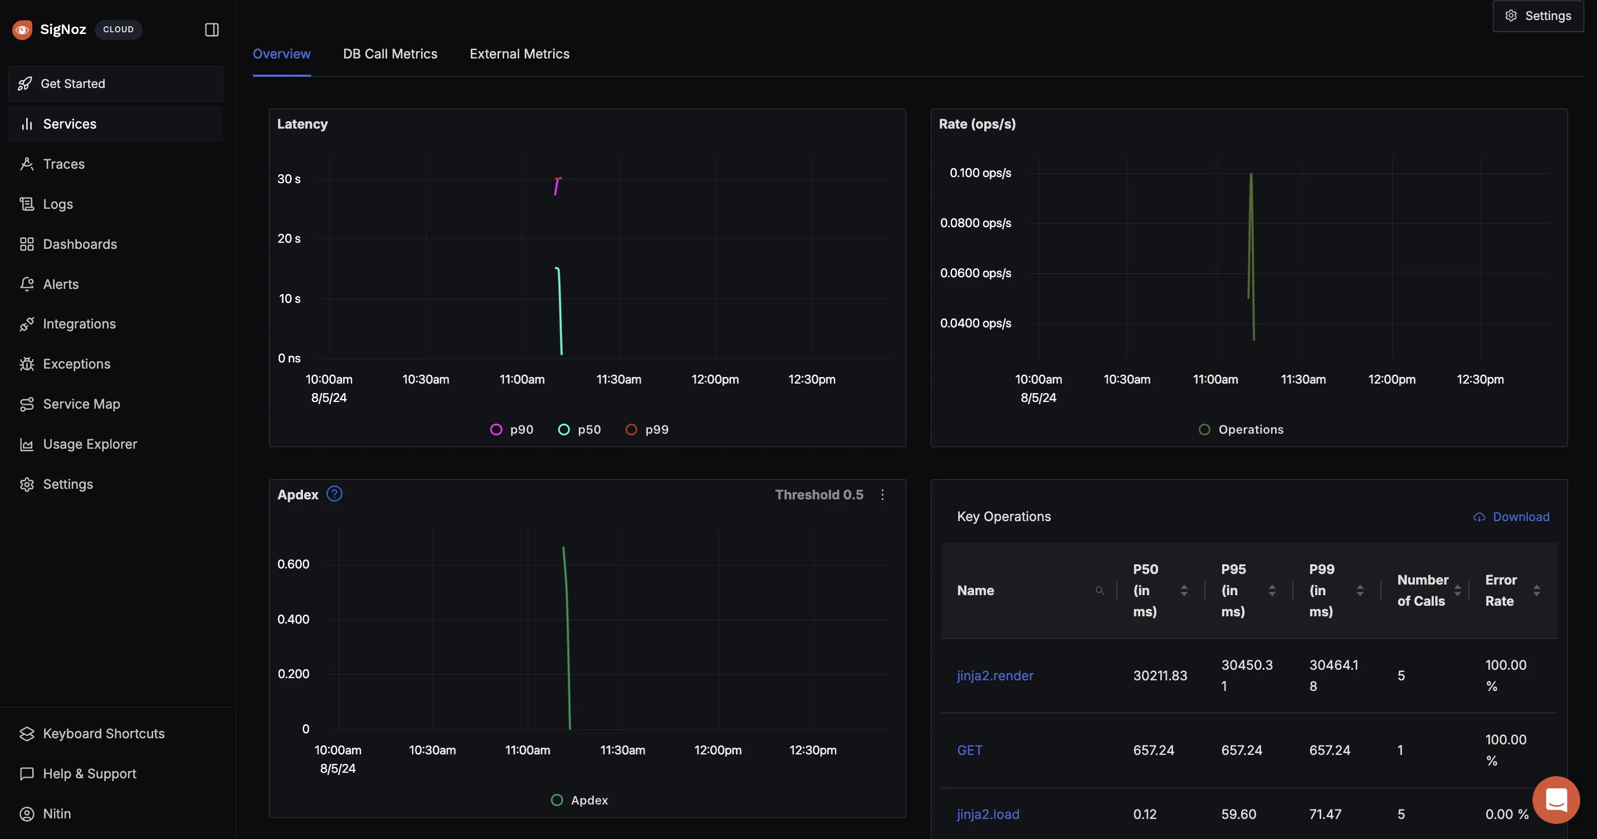Viewport: 1597px width, 839px height.
Task: Click the Apdex green line in chart
Action: [566, 638]
